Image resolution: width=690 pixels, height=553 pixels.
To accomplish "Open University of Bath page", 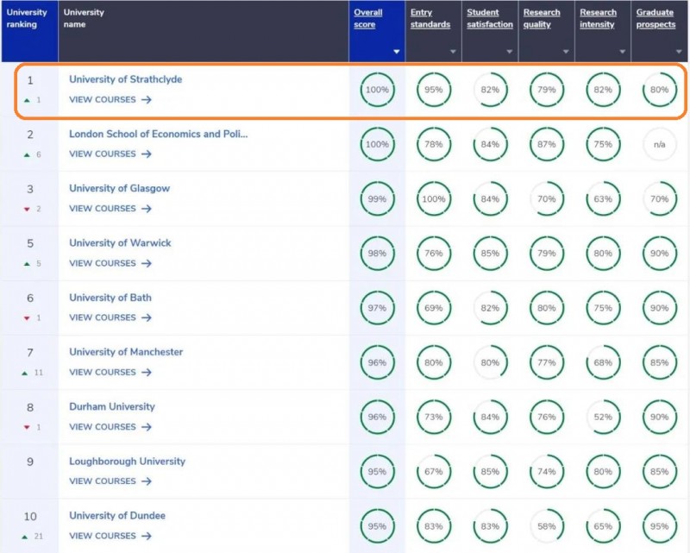I will pos(110,298).
